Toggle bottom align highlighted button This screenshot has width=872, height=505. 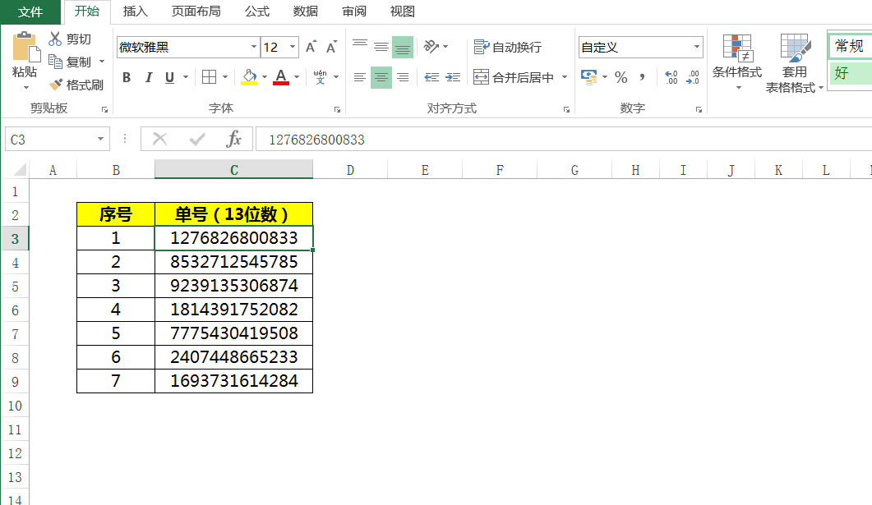coord(403,48)
